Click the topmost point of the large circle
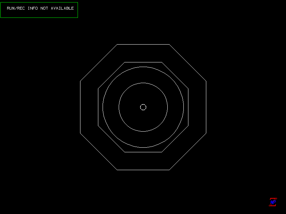This screenshot has width=286, height=214. 143,67
